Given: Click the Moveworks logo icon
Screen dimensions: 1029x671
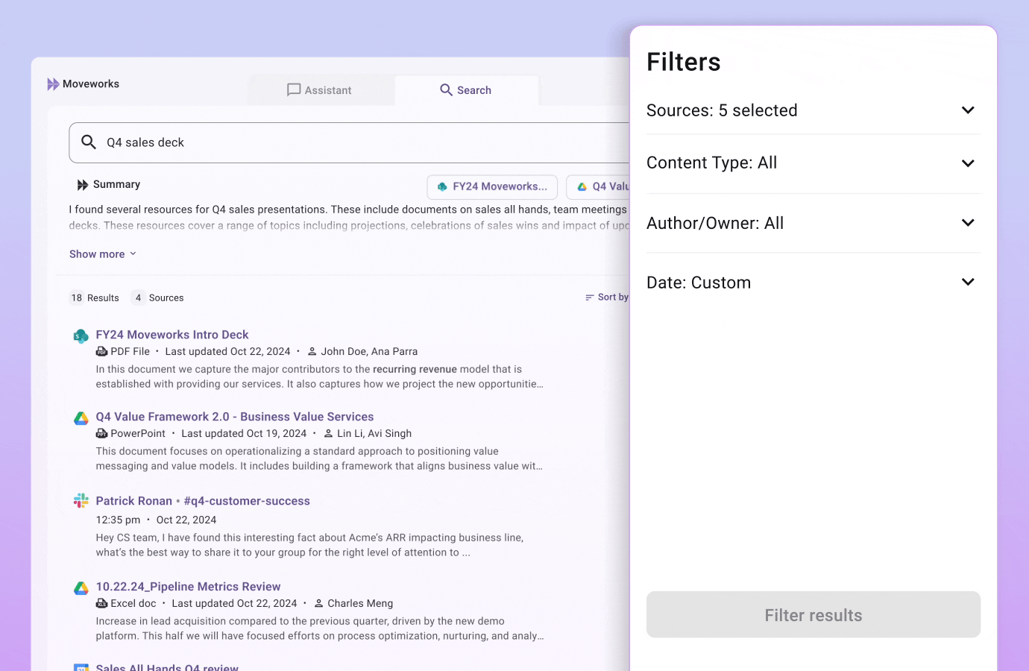Looking at the screenshot, I should (53, 84).
